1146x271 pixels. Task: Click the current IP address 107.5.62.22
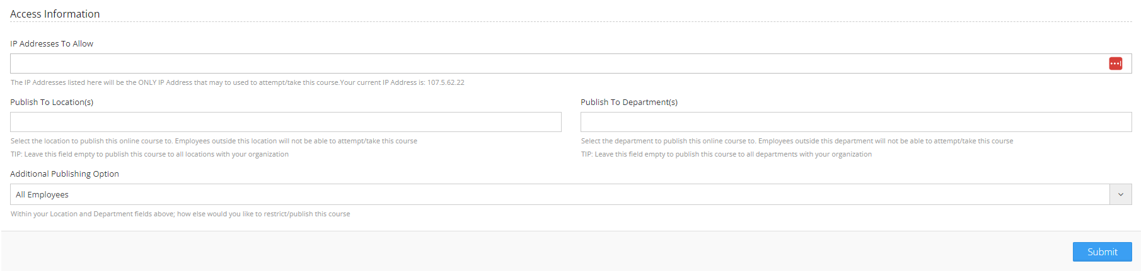coord(446,82)
